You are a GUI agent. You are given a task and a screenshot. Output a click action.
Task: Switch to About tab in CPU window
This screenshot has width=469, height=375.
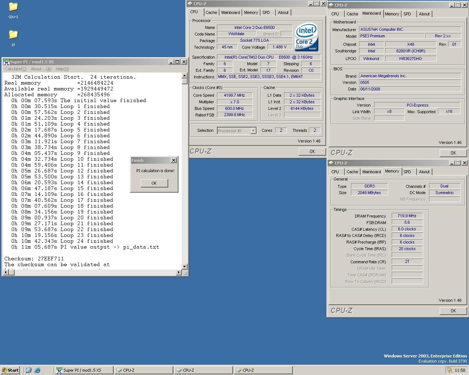pos(283,12)
